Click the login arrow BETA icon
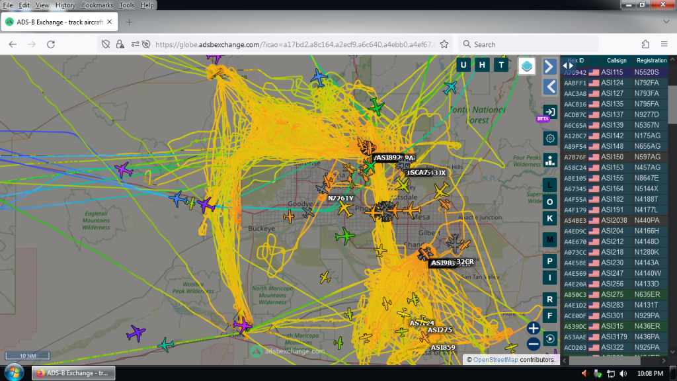677x381 pixels. coord(549,112)
